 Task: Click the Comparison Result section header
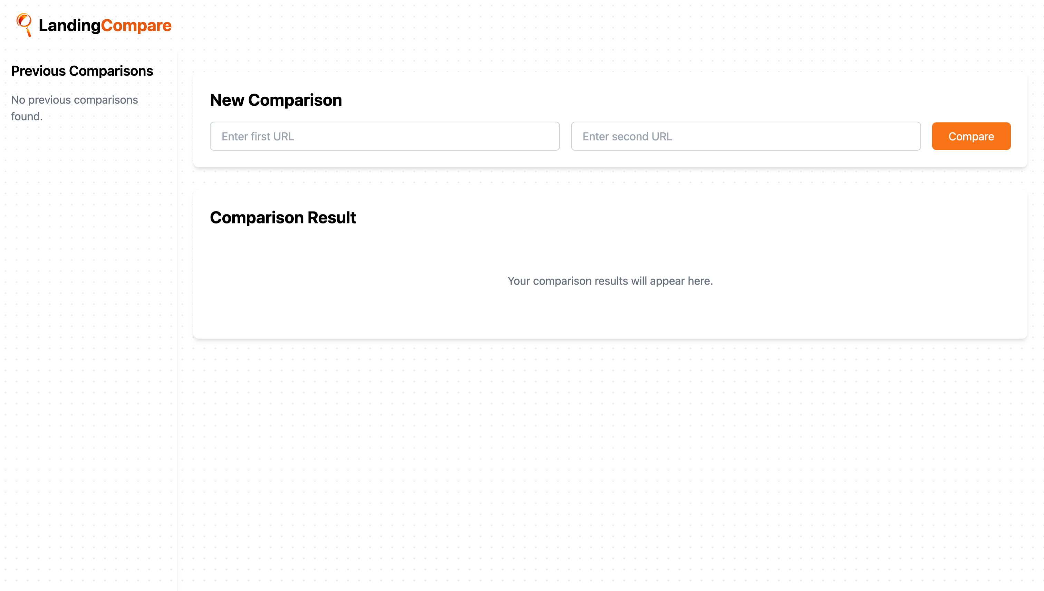coord(282,217)
